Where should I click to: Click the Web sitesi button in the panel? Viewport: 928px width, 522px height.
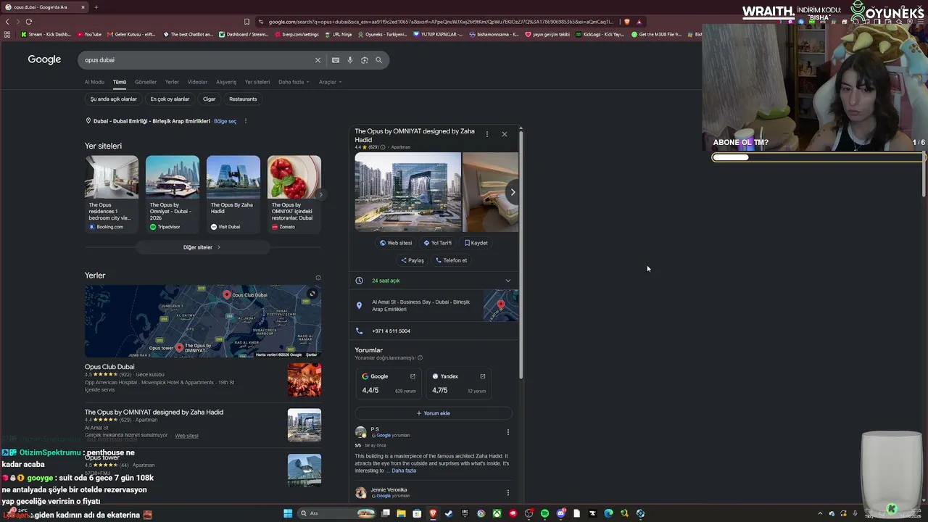(396, 243)
